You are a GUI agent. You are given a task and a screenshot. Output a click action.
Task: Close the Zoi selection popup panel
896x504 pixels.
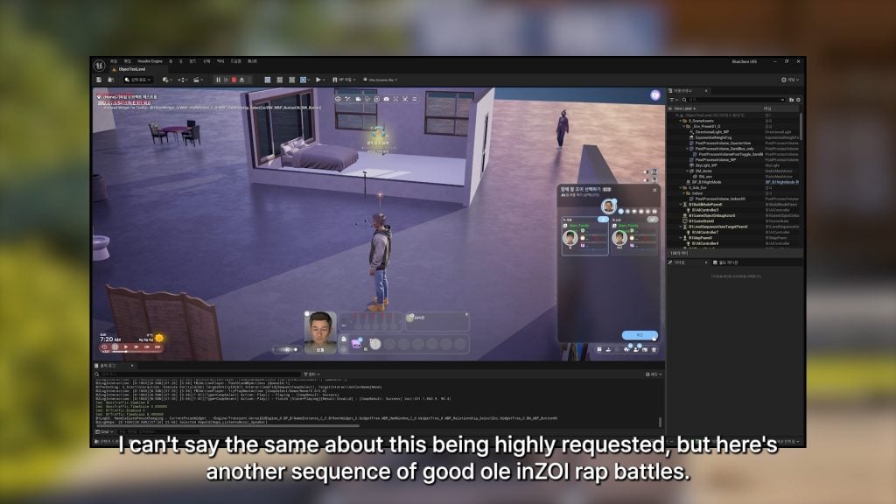click(654, 189)
